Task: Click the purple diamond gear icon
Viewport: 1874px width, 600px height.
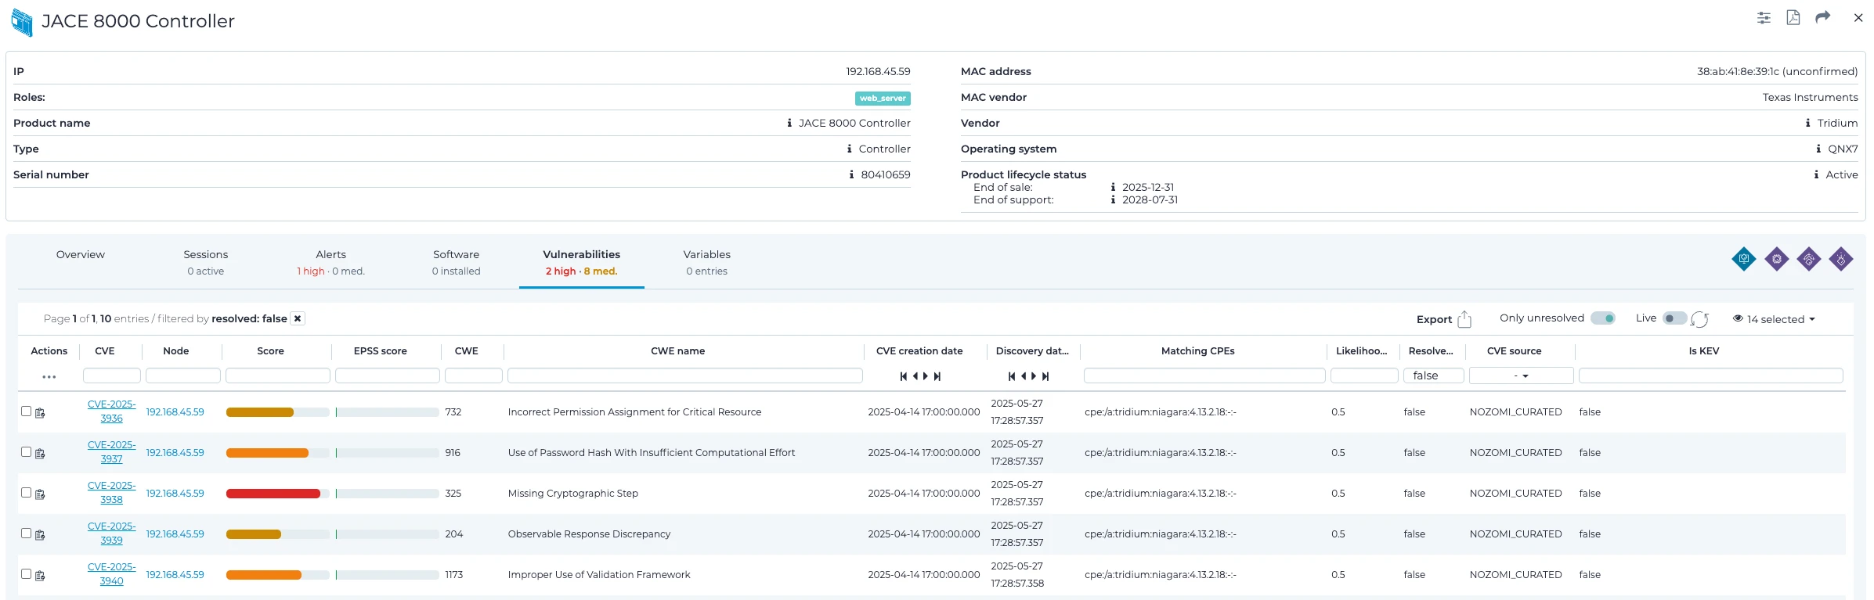Action: 1777,259
